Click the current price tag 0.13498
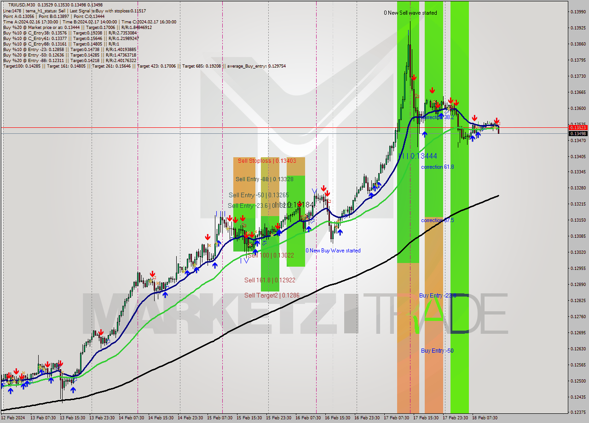Screen dimensions: 589x423 coord(578,133)
